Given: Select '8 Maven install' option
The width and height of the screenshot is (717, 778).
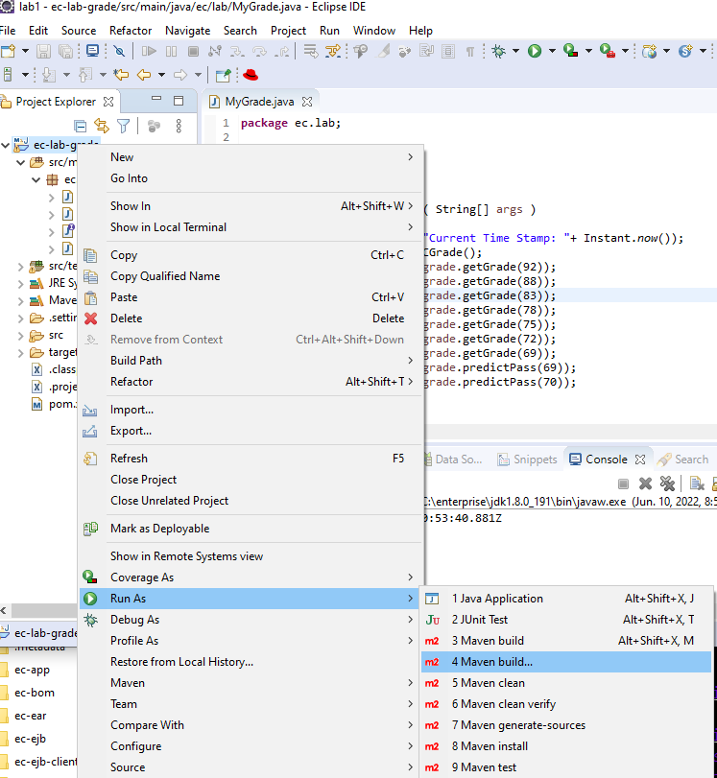Looking at the screenshot, I should click(x=566, y=746).
